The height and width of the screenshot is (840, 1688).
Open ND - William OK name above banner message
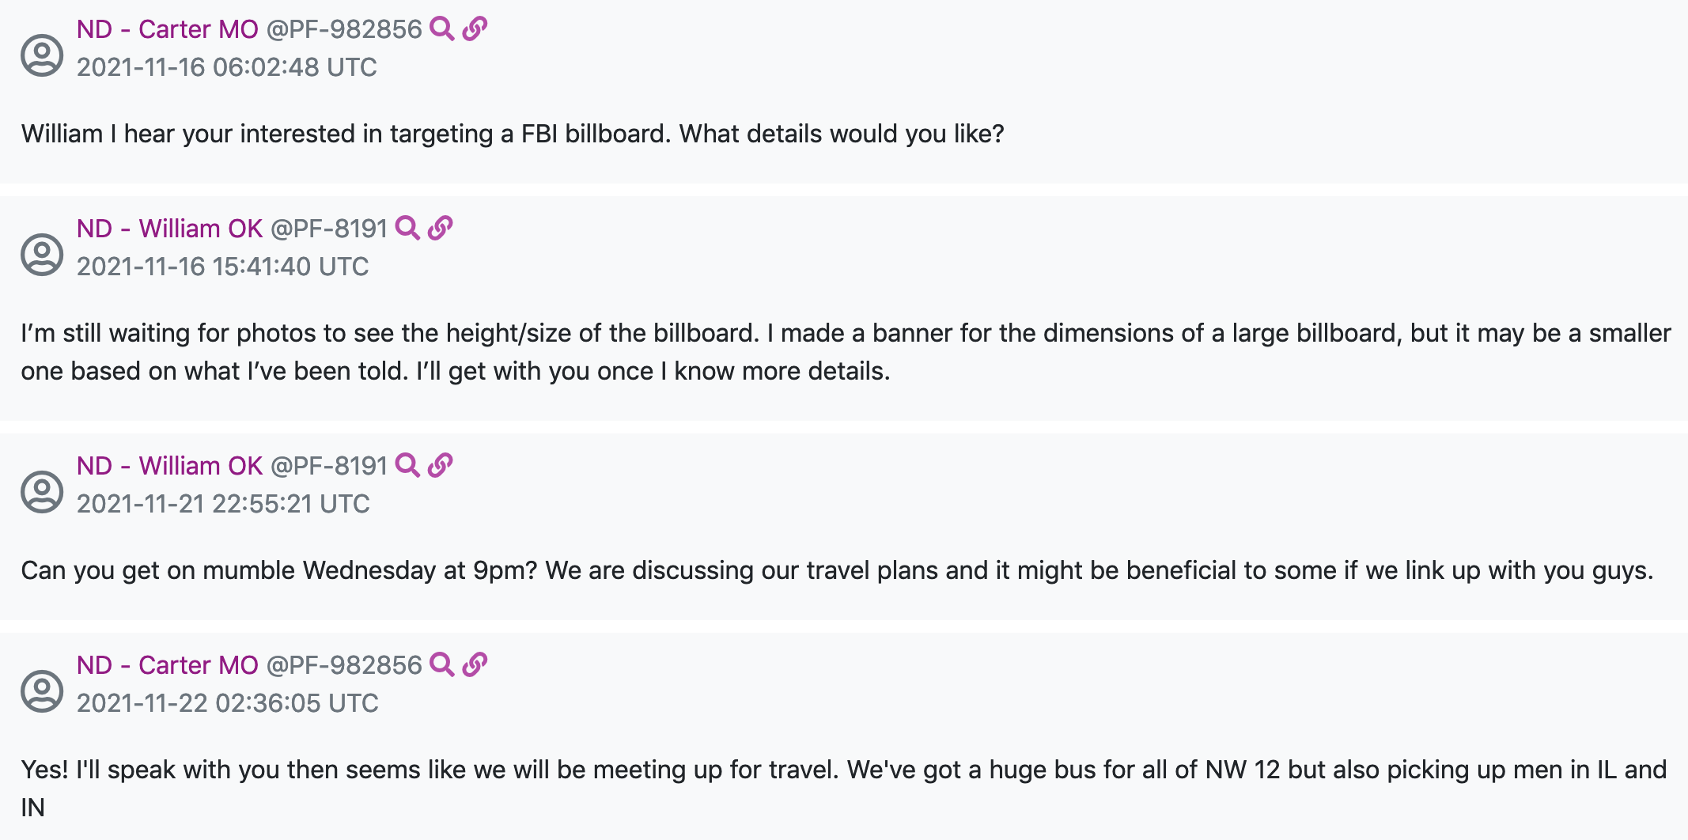(169, 229)
